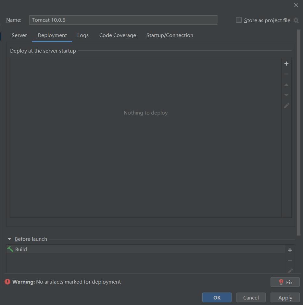Click 'Nothing to deploy' placeholder text

pos(146,113)
